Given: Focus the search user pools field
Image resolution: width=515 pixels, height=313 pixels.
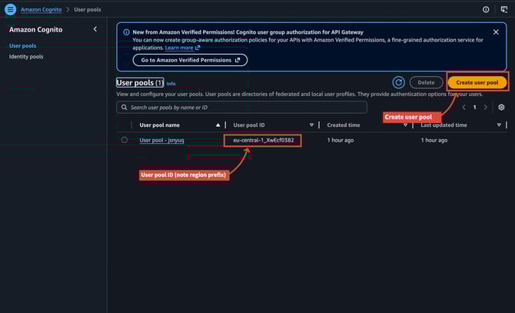Looking at the screenshot, I should pyautogui.click(x=241, y=108).
